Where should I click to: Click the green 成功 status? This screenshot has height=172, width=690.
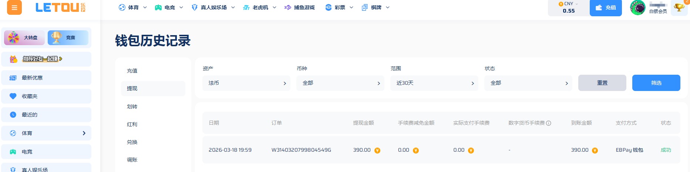[x=666, y=150]
